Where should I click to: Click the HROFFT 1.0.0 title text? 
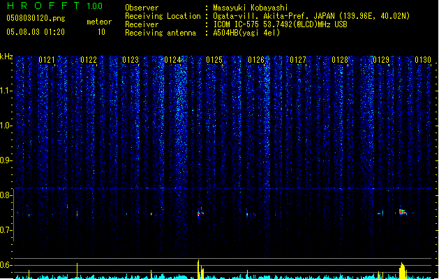pyautogui.click(x=55, y=6)
